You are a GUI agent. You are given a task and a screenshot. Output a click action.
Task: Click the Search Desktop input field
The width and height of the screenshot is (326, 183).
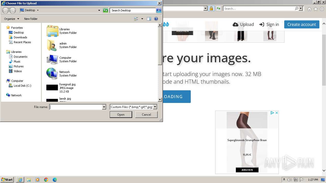[133, 10]
